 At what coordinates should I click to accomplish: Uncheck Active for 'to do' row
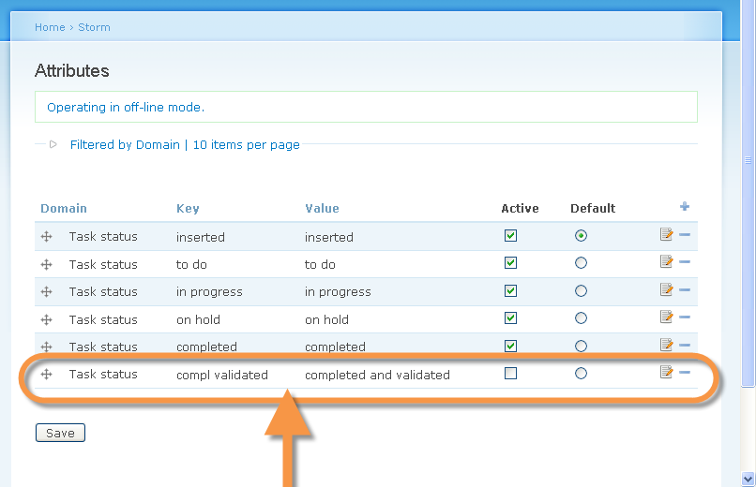pyautogui.click(x=510, y=263)
